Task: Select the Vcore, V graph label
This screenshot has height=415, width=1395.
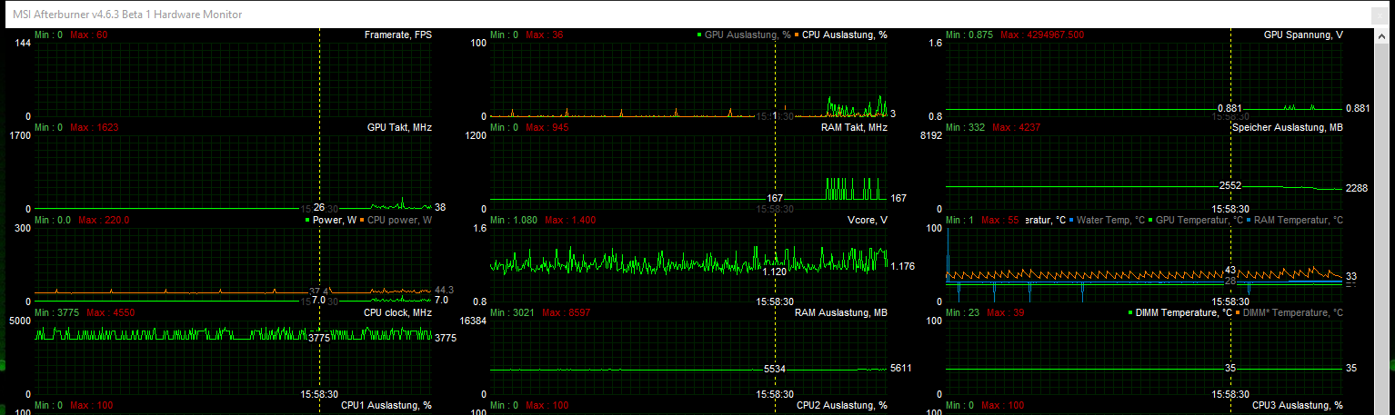Action: point(867,220)
